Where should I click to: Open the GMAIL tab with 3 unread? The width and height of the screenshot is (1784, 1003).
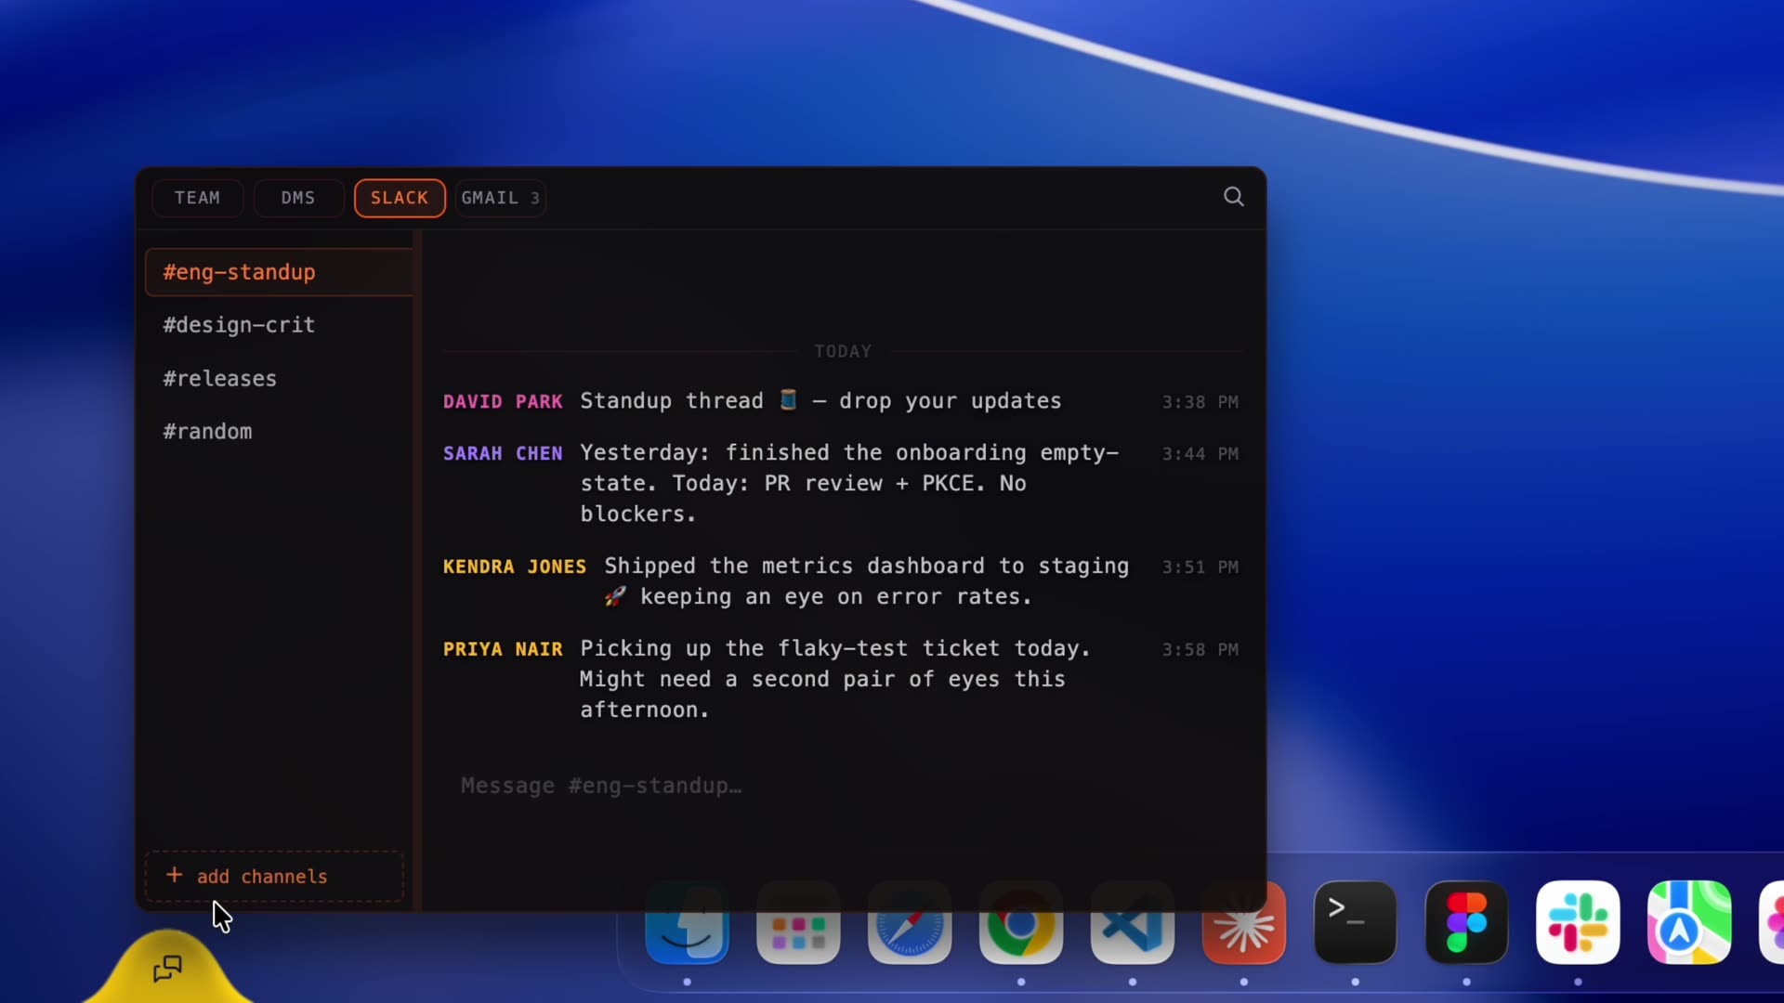pos(500,198)
